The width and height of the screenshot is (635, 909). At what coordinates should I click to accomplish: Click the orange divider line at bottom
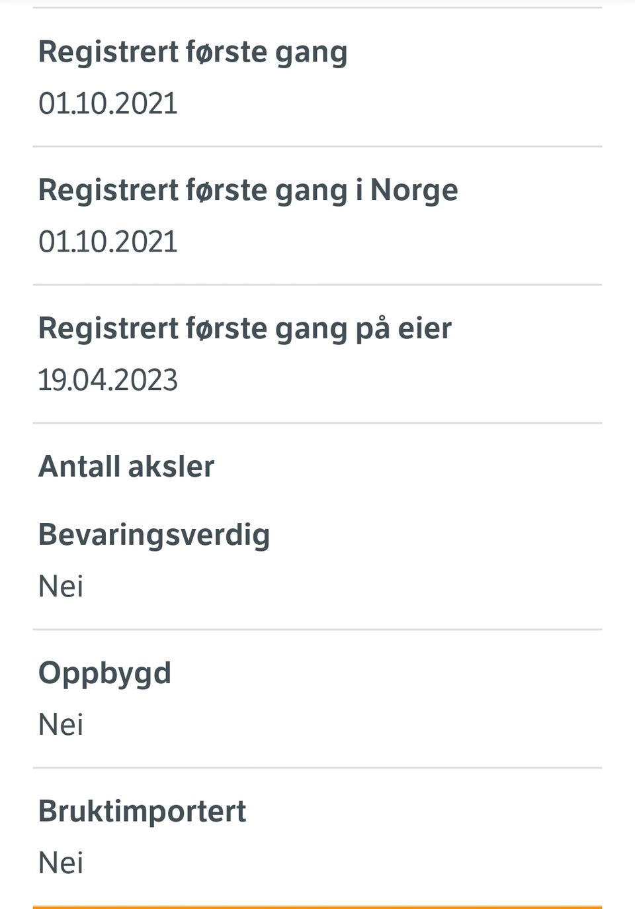pos(317,907)
